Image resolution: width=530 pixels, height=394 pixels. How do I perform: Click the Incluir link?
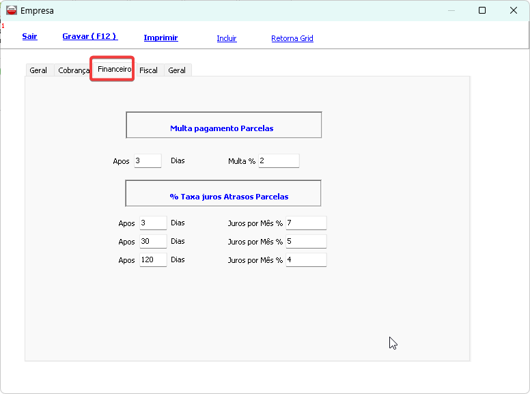[x=227, y=38]
